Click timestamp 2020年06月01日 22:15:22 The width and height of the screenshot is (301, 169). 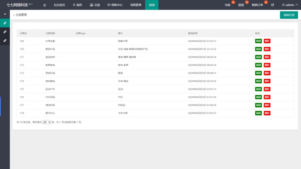click(x=202, y=49)
